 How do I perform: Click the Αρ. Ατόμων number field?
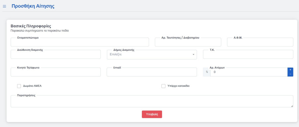(249, 72)
